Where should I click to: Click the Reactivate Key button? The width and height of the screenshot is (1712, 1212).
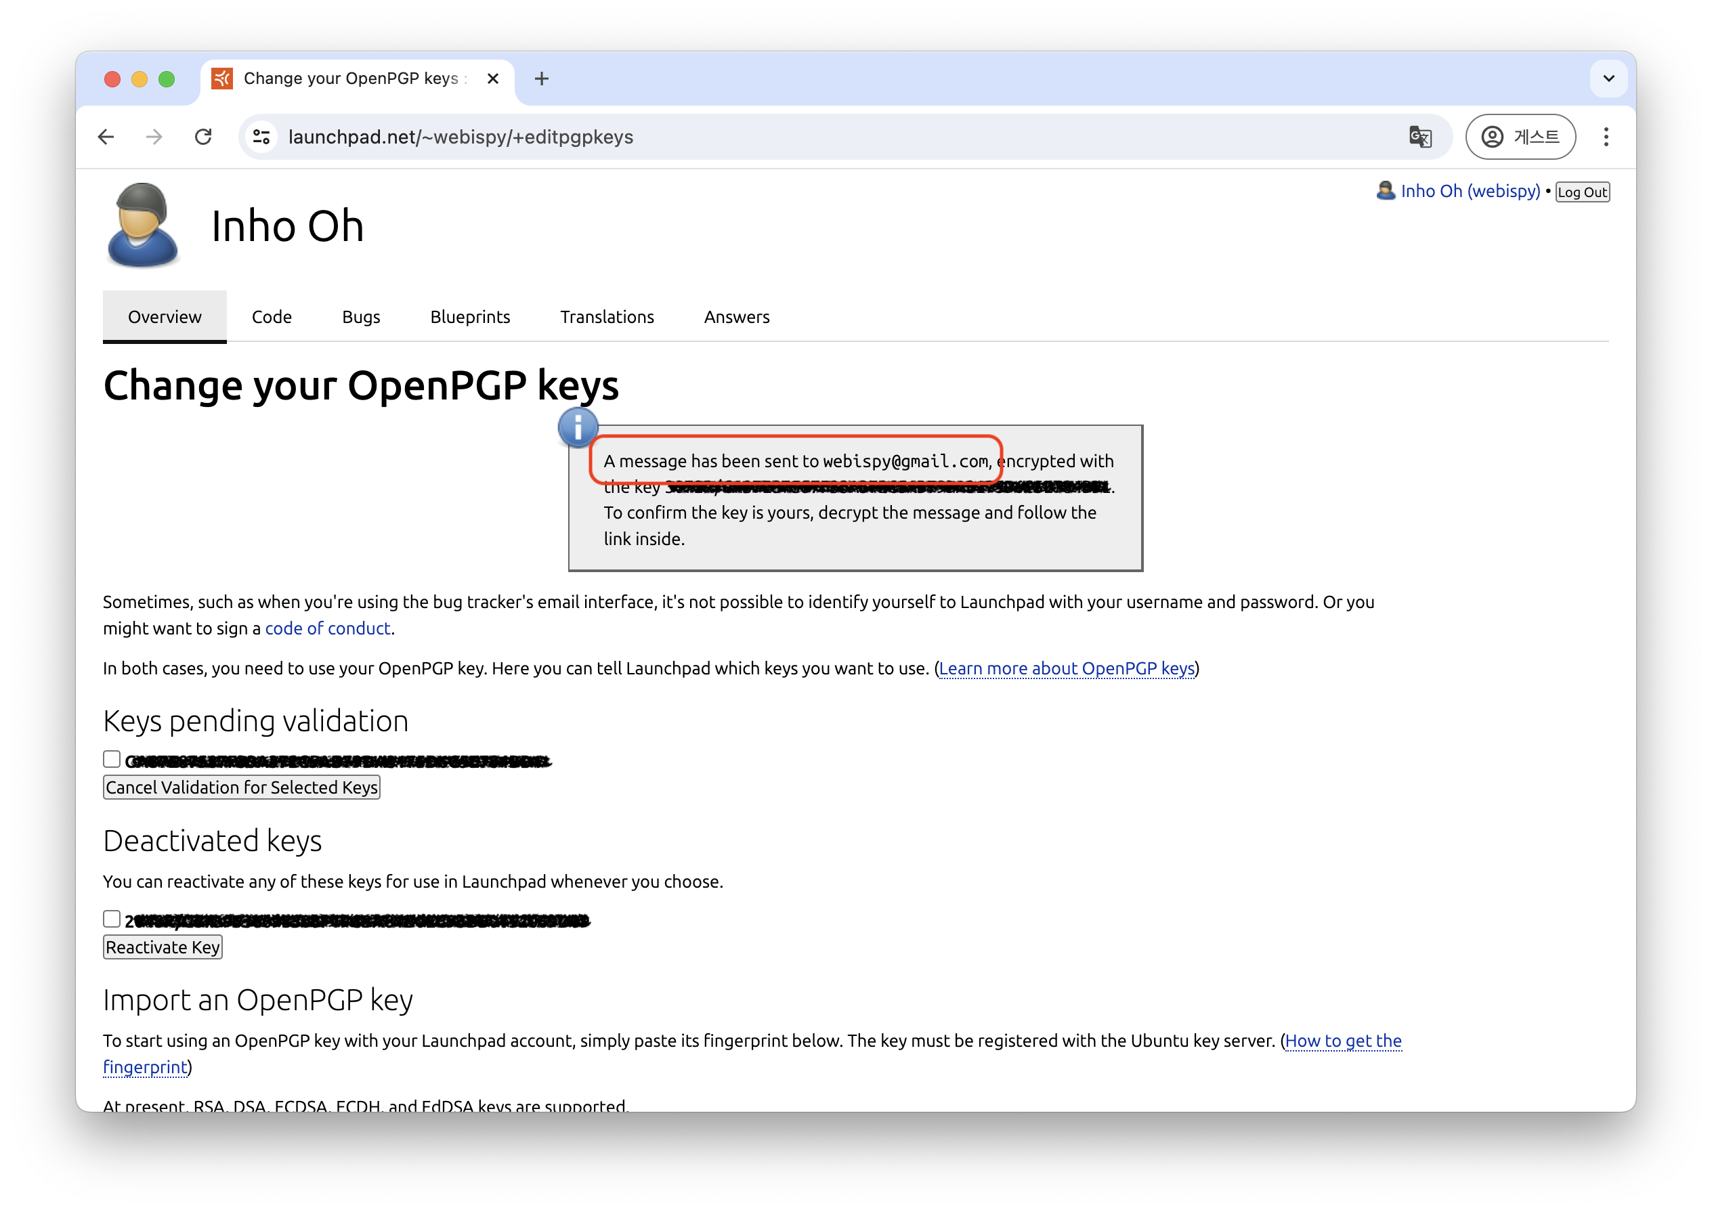click(x=162, y=947)
